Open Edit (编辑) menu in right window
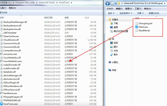Viewport: 167px width, 106px height. (x=119, y=9)
